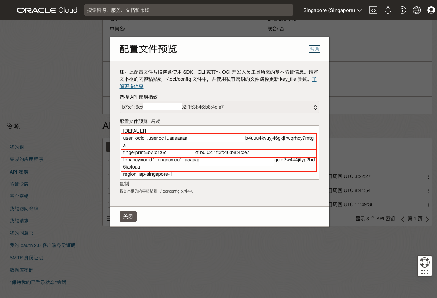This screenshot has width=437, height=298.
Task: Open the 帮助 link in the dialog
Action: coord(314,49)
